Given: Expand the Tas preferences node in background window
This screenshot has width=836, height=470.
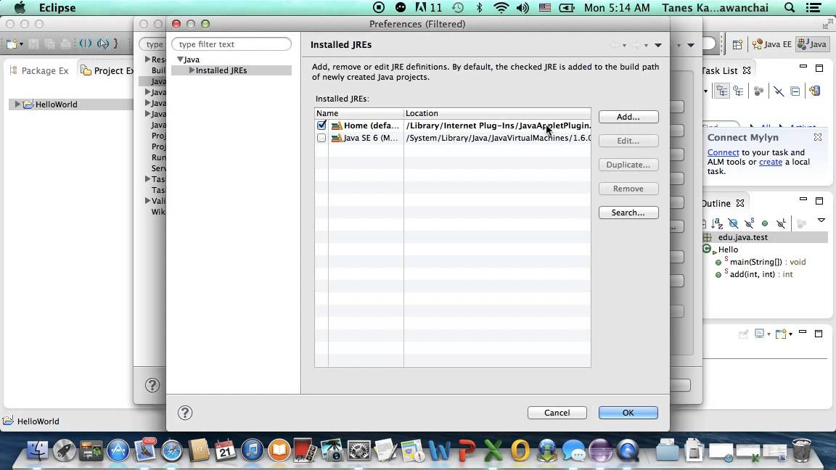Looking at the screenshot, I should click(148, 179).
